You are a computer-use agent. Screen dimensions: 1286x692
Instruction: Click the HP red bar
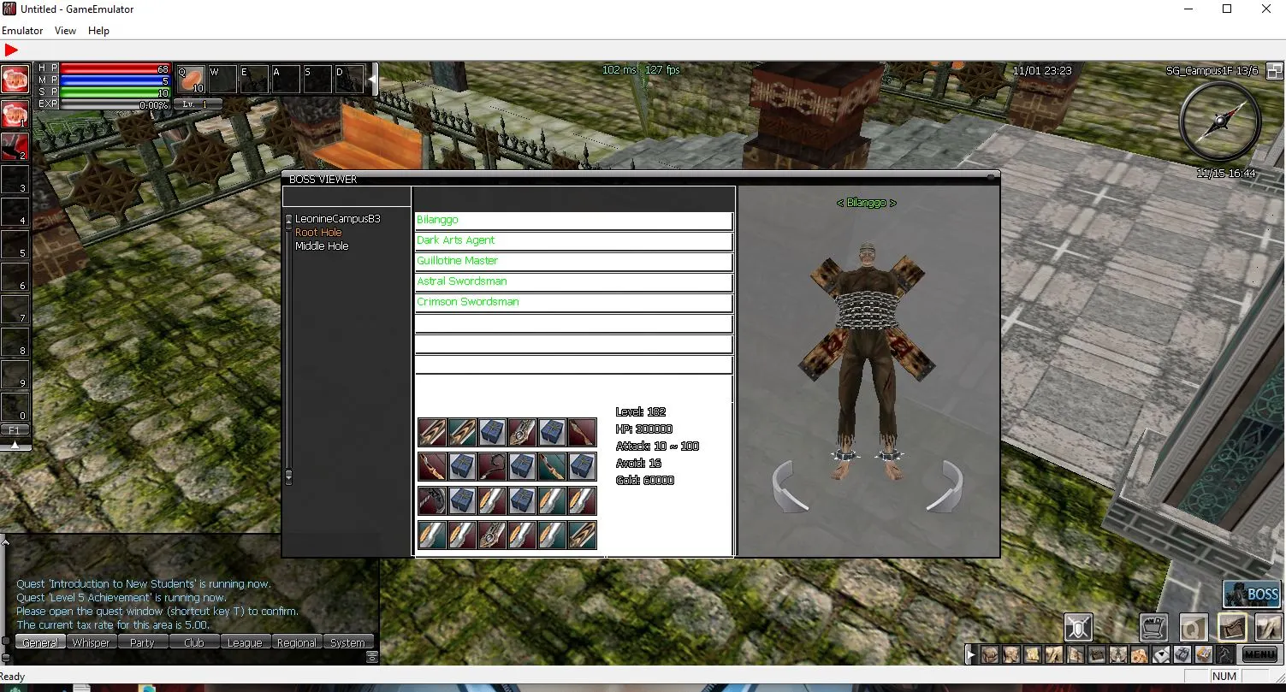(116, 69)
